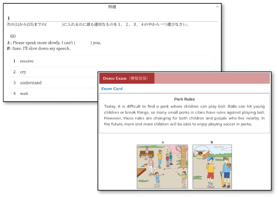
Task: Click the label A above the left picture
Action: coord(163,142)
